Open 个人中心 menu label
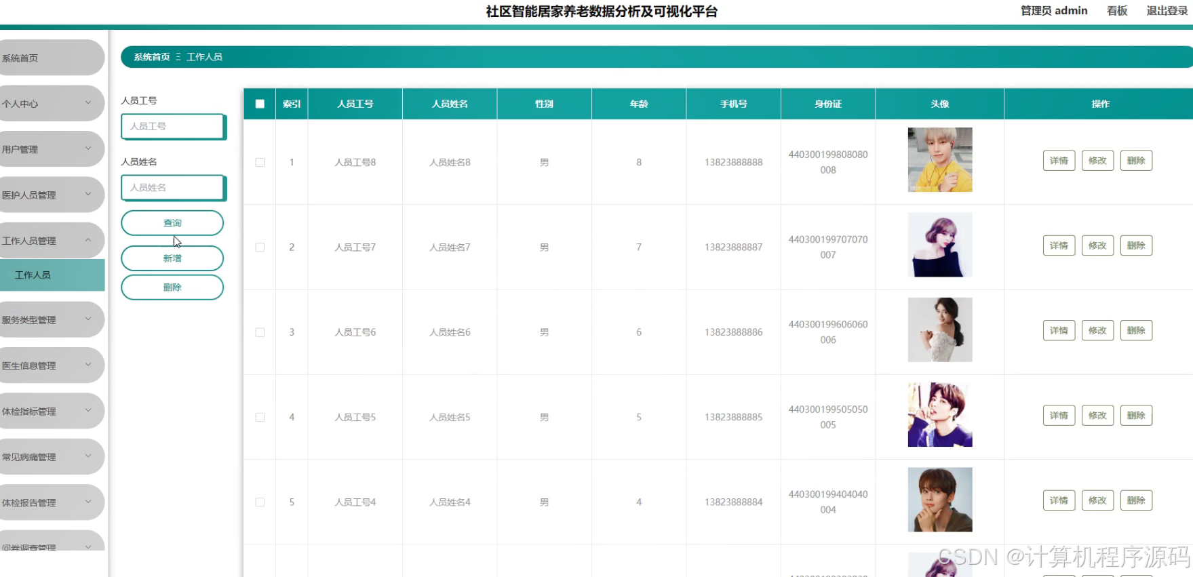The height and width of the screenshot is (577, 1193). point(20,104)
